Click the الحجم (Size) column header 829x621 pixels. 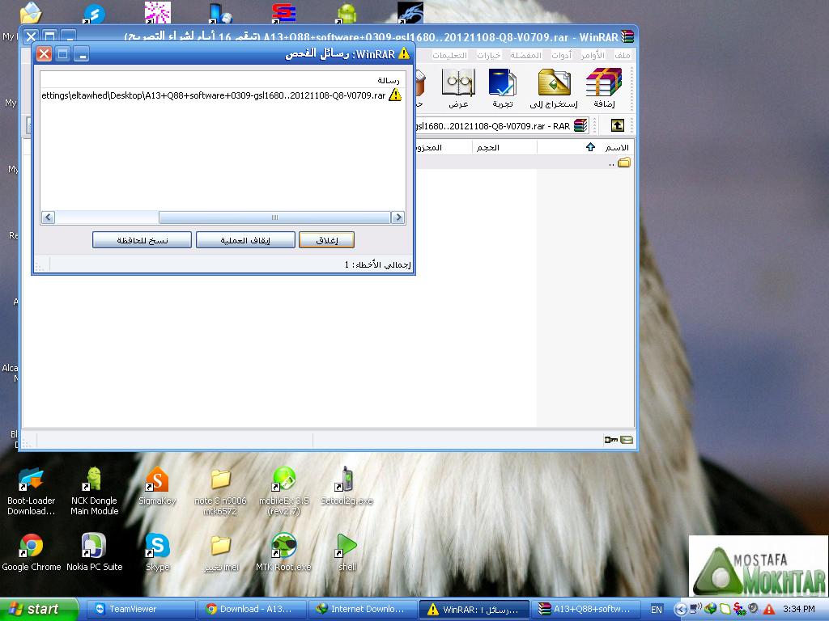[x=504, y=147]
